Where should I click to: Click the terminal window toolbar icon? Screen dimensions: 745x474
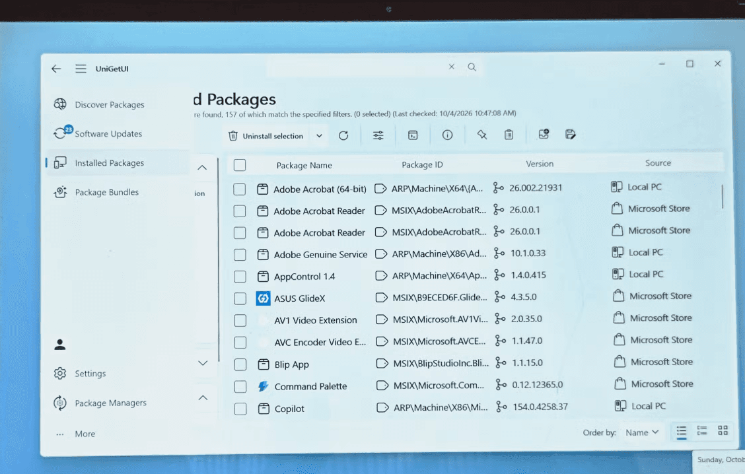(x=413, y=135)
